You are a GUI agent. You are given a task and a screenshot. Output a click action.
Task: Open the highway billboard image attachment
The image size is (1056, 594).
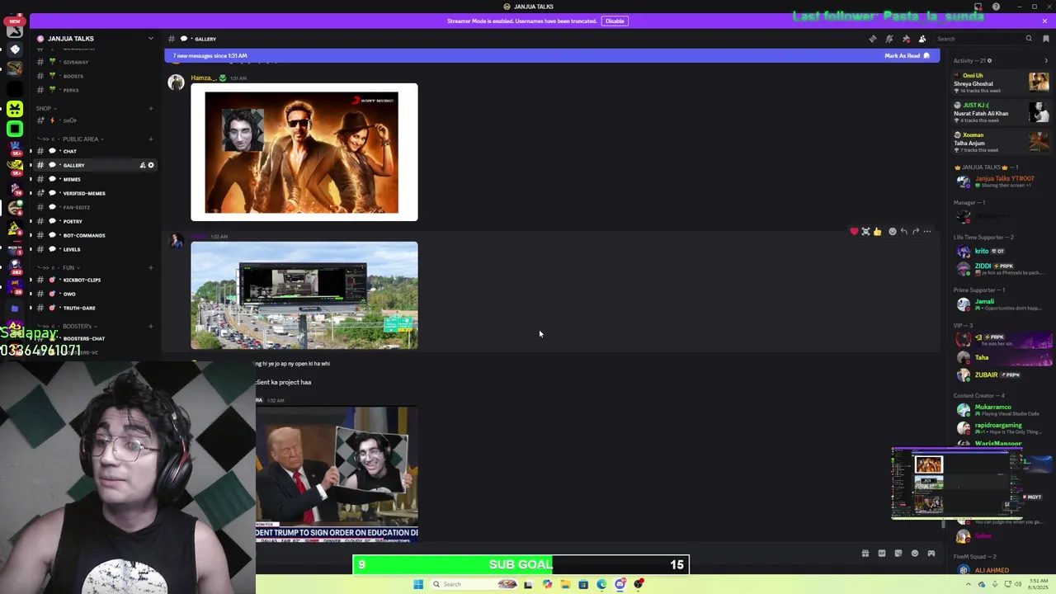304,295
